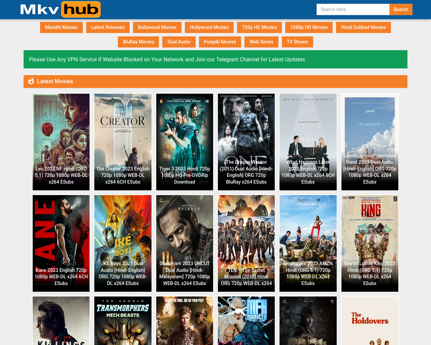Open the 'Claim the Ring' movie poster
Viewport: 431px width, 345px height.
click(185, 321)
